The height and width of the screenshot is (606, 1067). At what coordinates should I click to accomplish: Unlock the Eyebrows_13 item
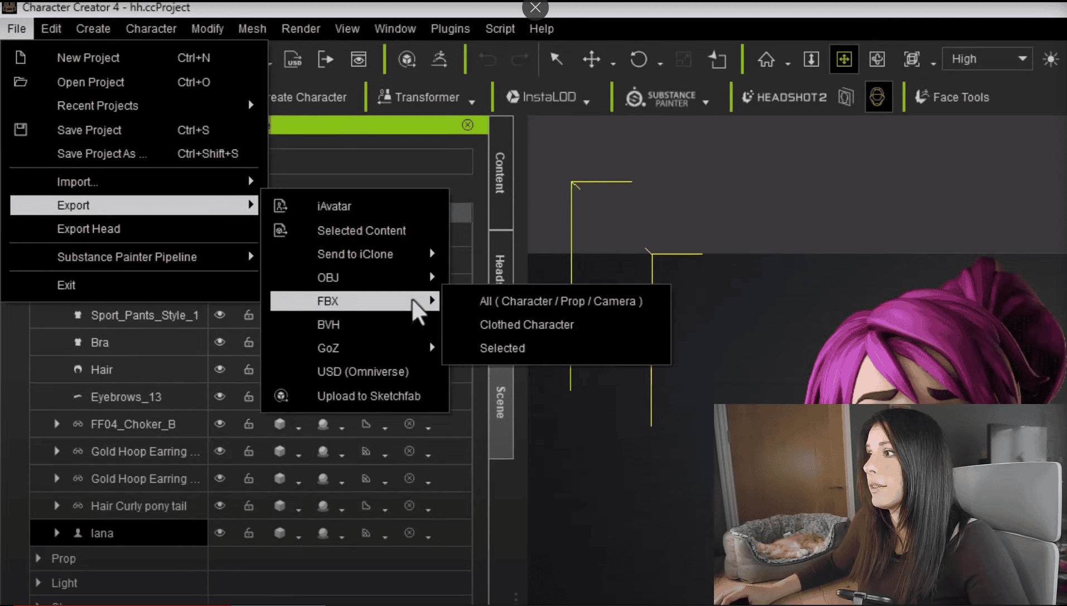click(249, 397)
